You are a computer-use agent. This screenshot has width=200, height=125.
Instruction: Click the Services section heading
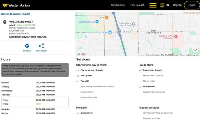(83, 59)
